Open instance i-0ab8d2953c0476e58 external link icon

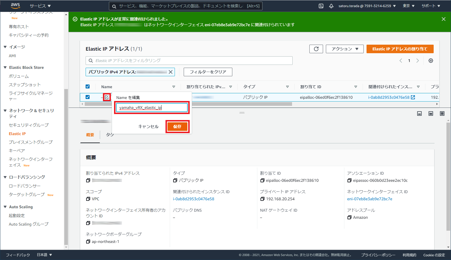point(413,97)
